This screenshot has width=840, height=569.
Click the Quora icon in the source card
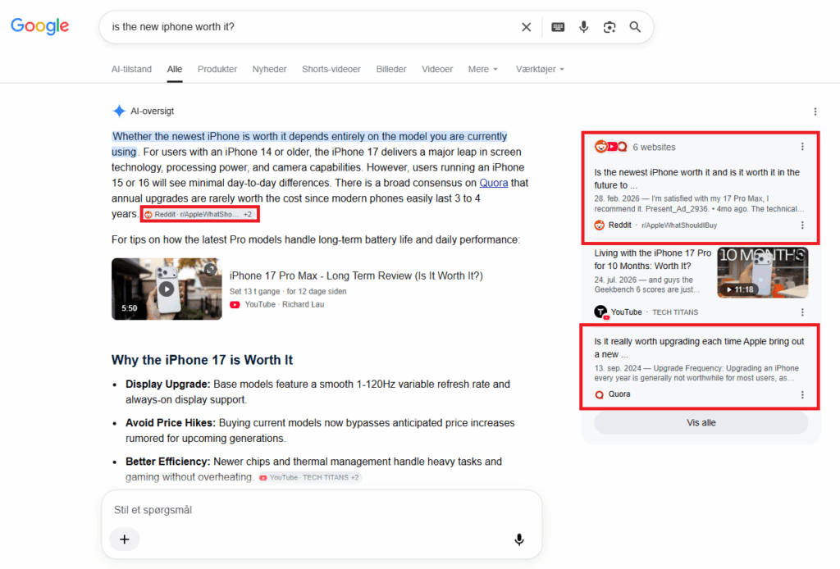pyautogui.click(x=600, y=394)
